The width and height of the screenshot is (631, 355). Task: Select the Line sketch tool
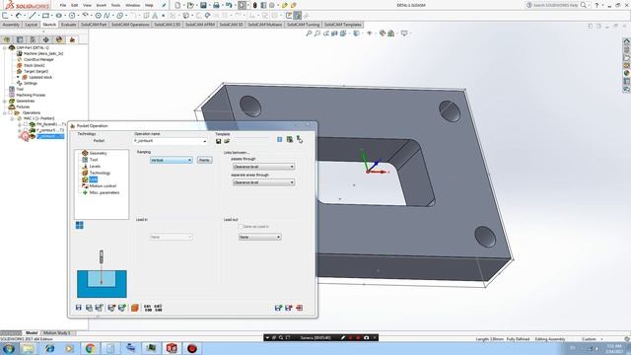[x=33, y=16]
